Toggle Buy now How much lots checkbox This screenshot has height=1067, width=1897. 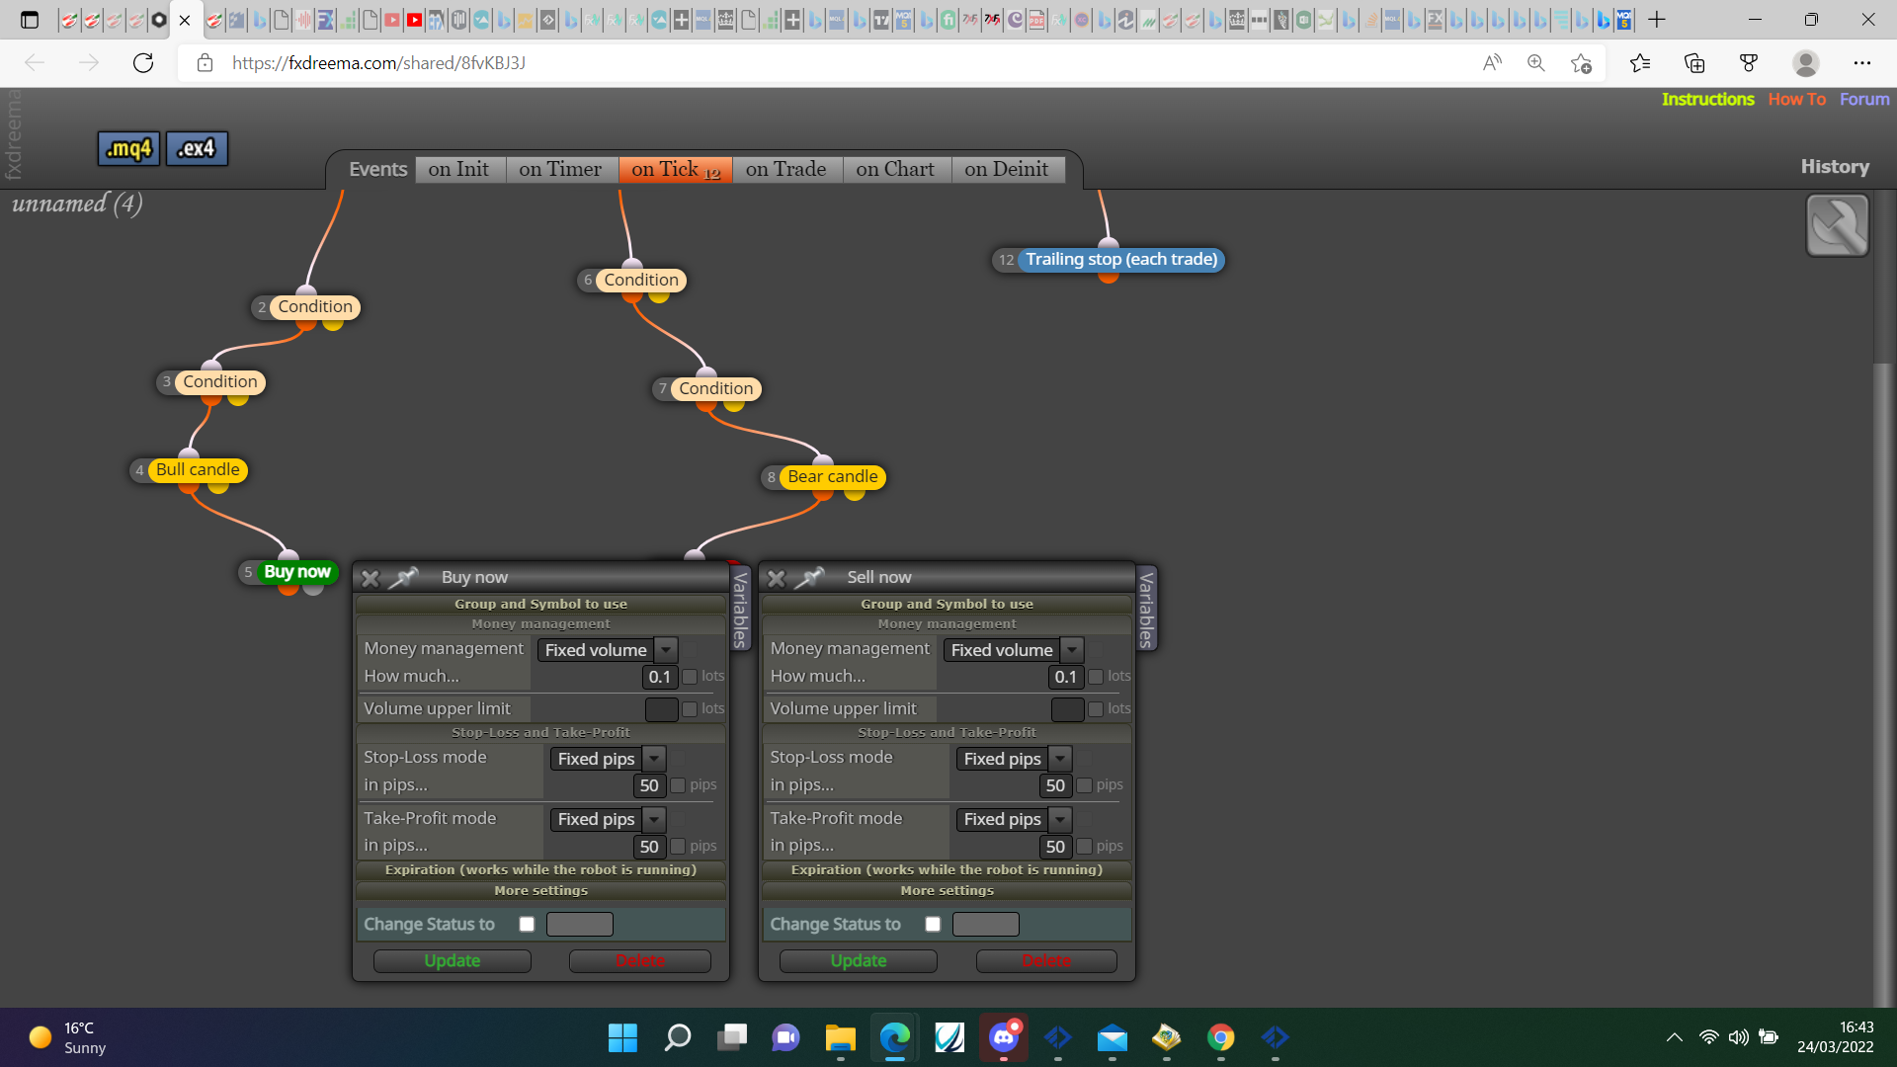click(690, 677)
